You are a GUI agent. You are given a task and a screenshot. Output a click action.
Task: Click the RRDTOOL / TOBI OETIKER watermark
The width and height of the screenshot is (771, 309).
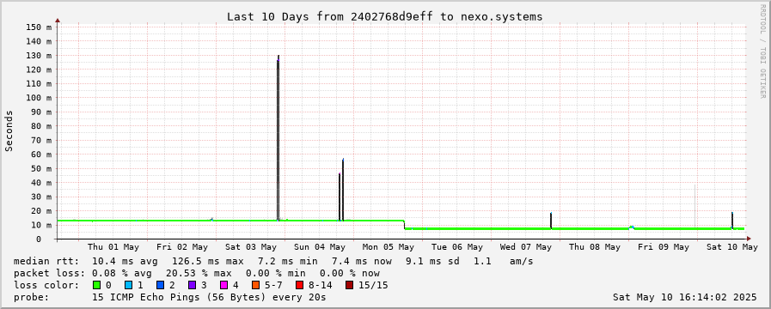click(x=762, y=51)
